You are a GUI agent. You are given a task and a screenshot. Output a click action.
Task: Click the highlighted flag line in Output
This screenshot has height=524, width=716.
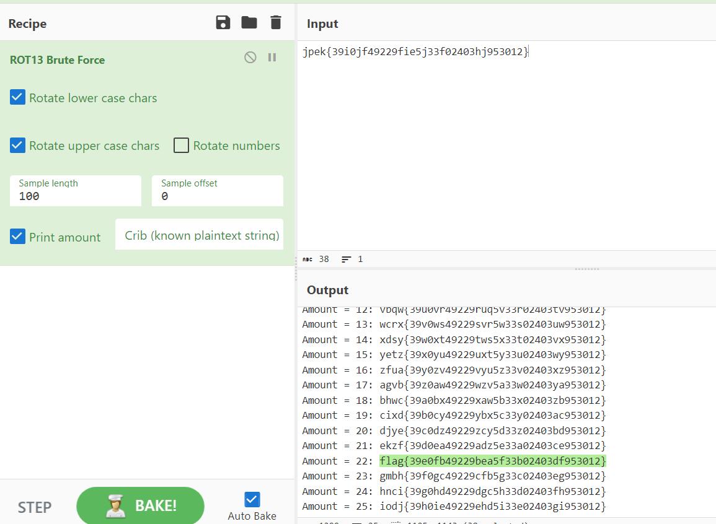[492, 461]
